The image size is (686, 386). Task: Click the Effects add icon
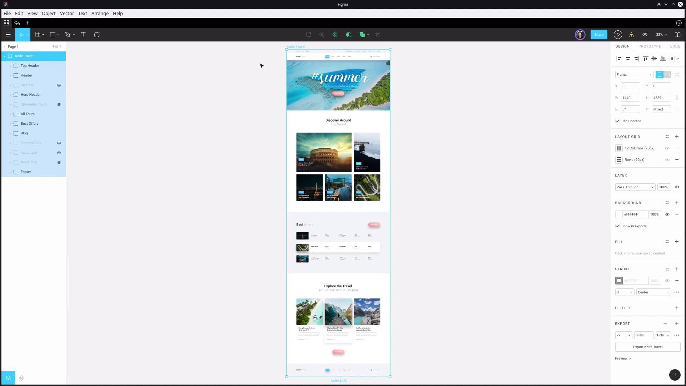tap(677, 308)
